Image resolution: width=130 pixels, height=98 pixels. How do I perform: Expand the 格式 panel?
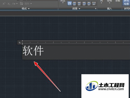(25, 9)
